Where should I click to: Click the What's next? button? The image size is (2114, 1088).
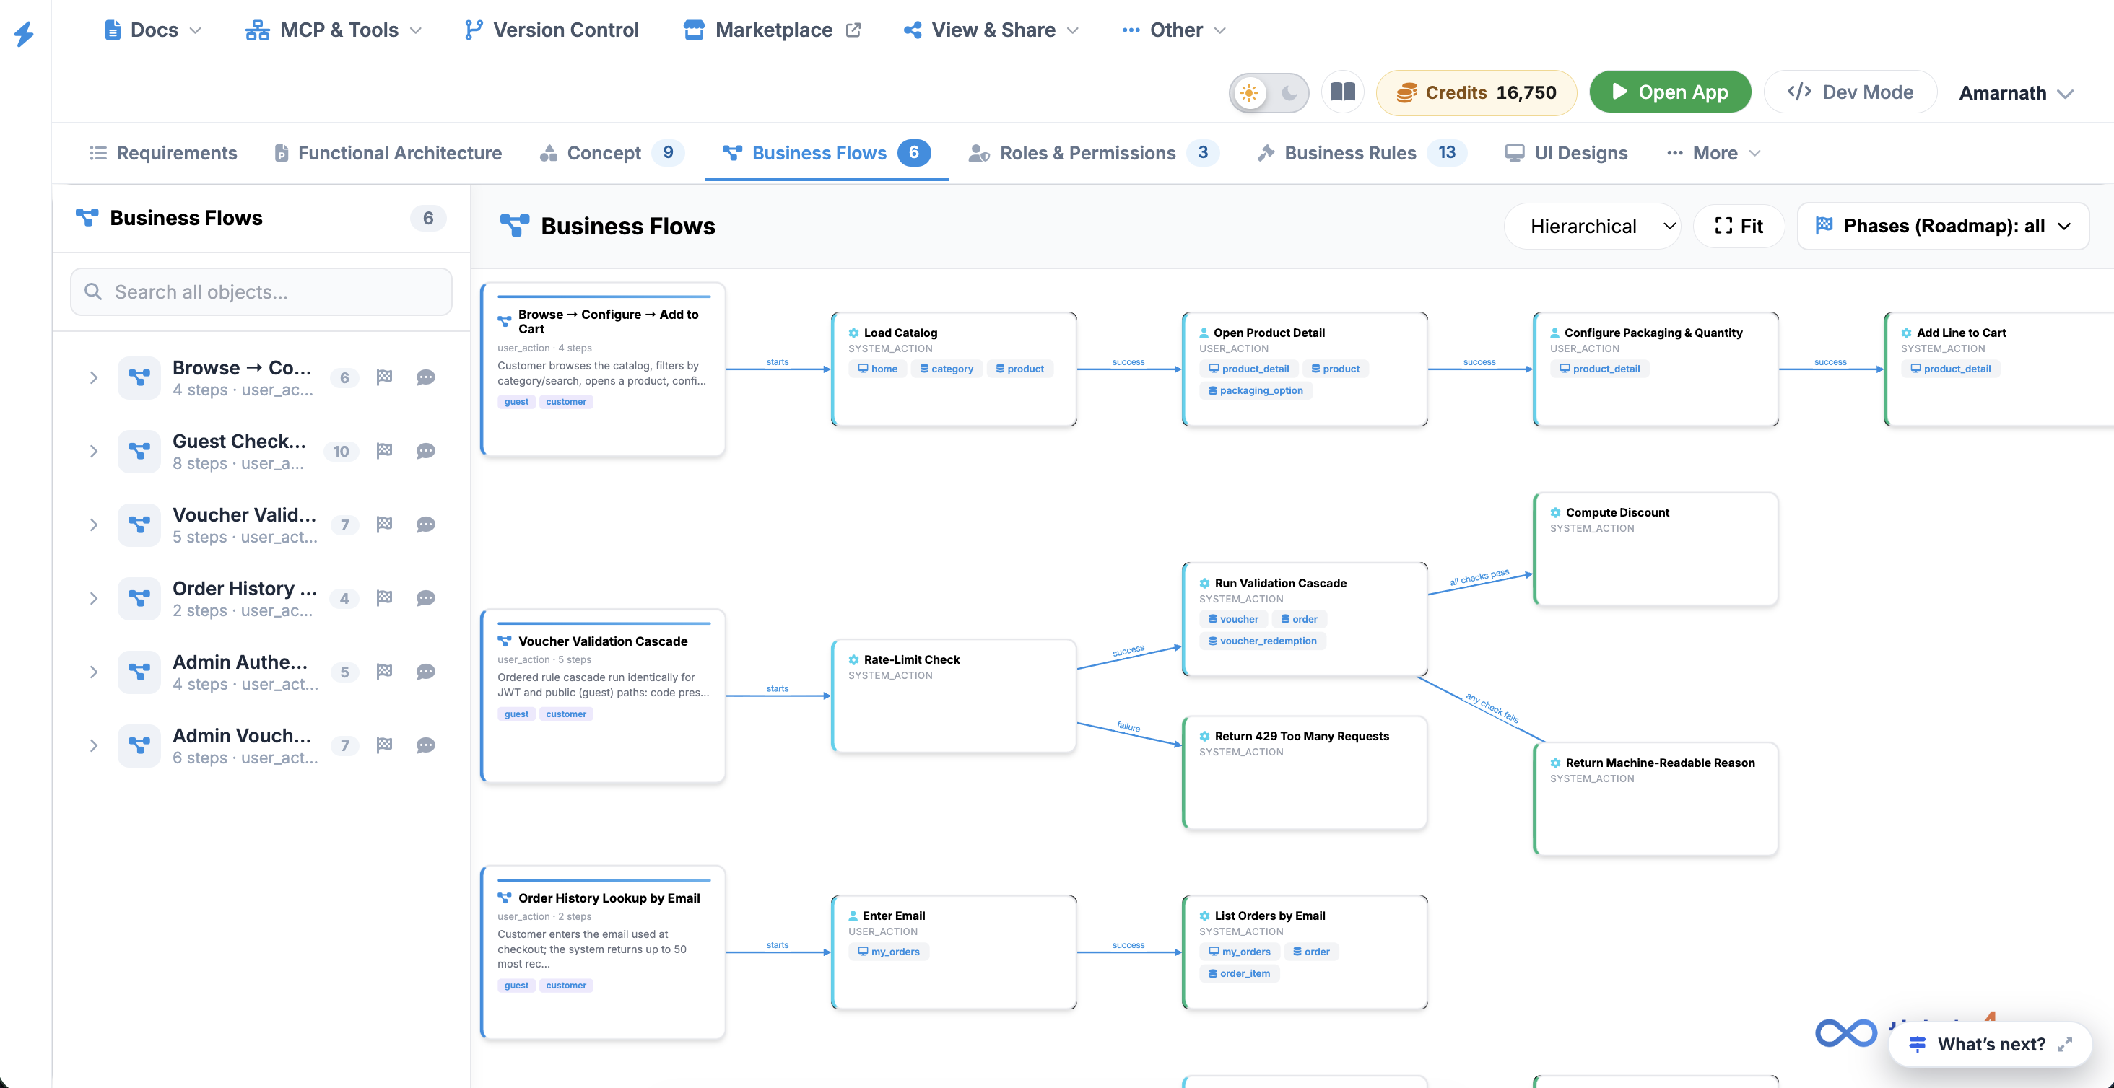[x=1990, y=1044]
